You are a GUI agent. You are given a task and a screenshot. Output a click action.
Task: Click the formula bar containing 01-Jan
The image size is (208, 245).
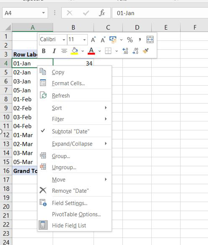(160, 13)
